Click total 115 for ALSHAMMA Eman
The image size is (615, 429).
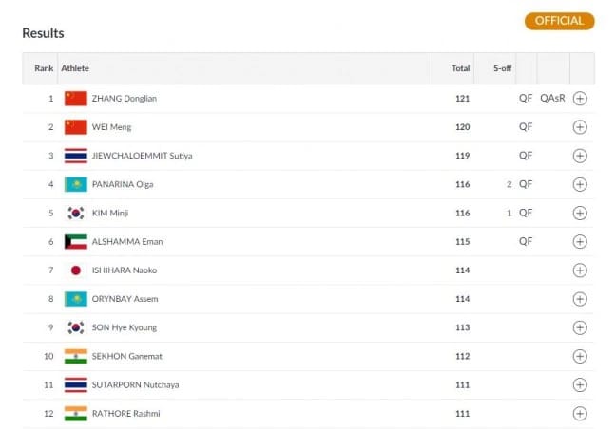(x=462, y=241)
